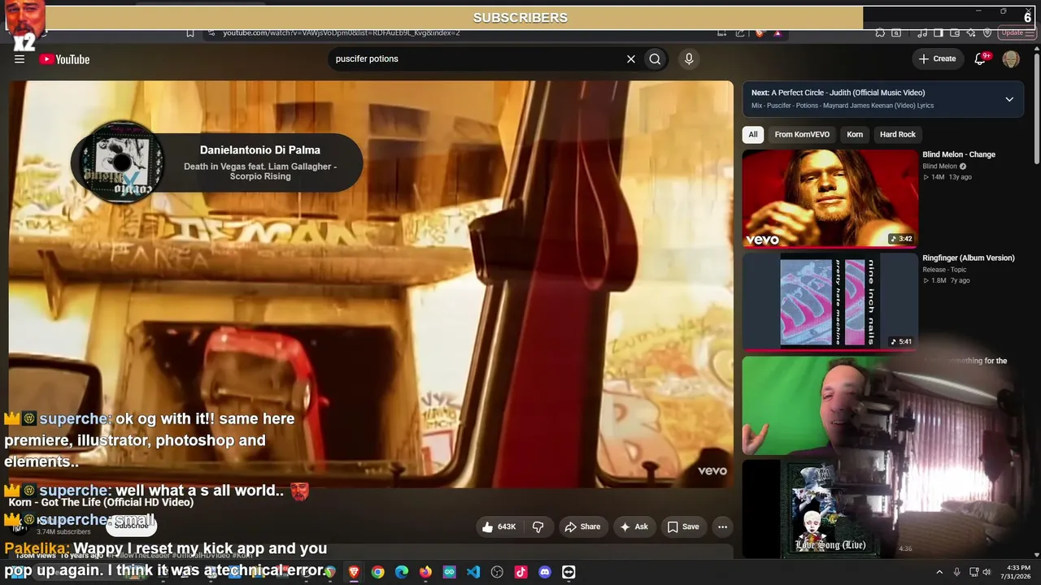Open the clock showing 4:33 PM
This screenshot has width=1041, height=585.
1017,572
